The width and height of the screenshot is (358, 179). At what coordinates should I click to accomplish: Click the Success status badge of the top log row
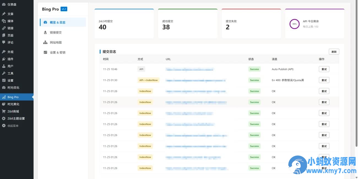(254, 69)
